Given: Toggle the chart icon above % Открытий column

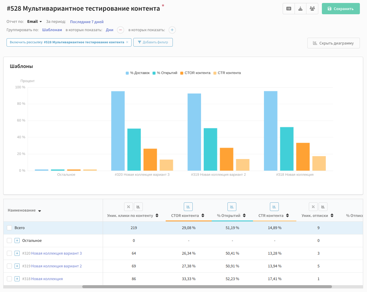Looking at the screenshot, I should click(x=232, y=207).
